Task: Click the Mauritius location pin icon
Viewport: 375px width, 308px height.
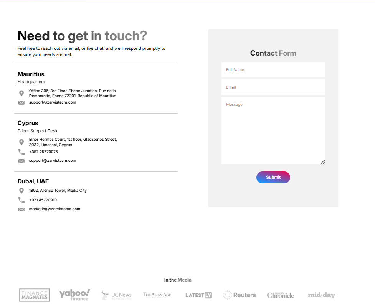Action: (x=21, y=93)
